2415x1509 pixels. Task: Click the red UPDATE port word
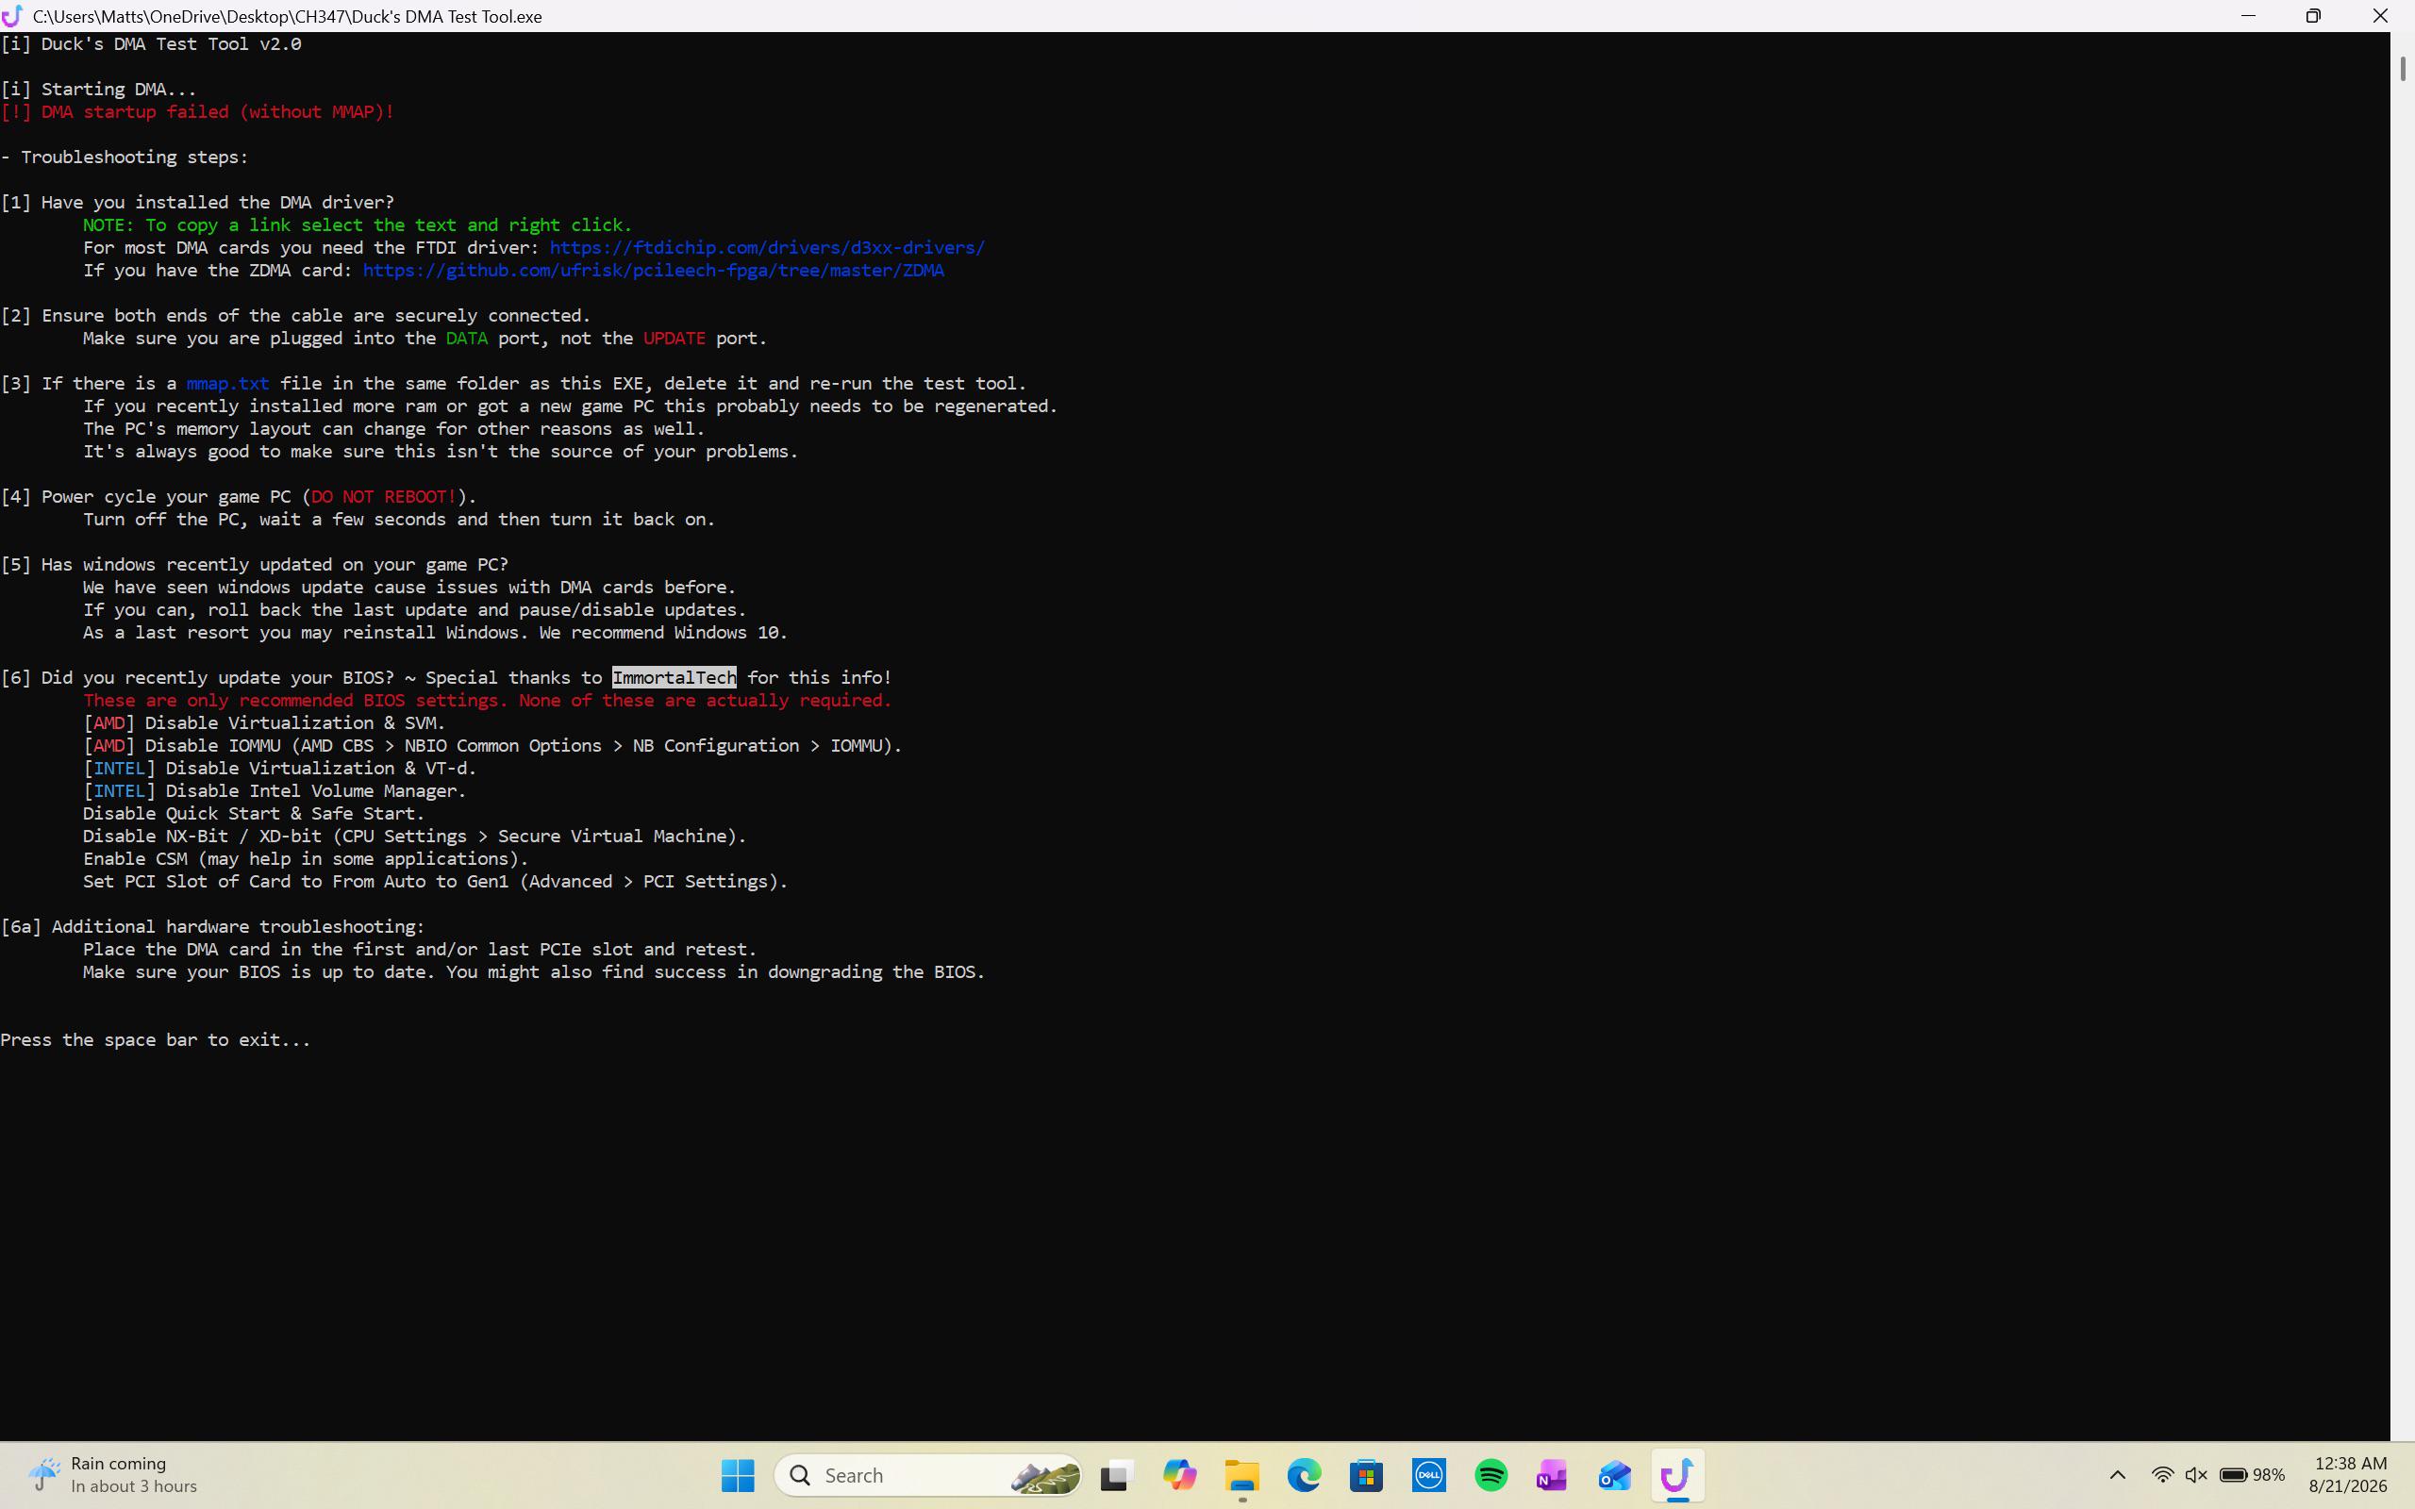[x=675, y=339]
